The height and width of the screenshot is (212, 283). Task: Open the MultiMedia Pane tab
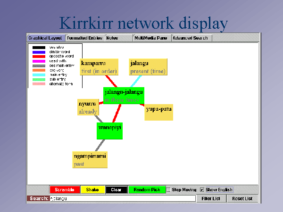(x=151, y=38)
